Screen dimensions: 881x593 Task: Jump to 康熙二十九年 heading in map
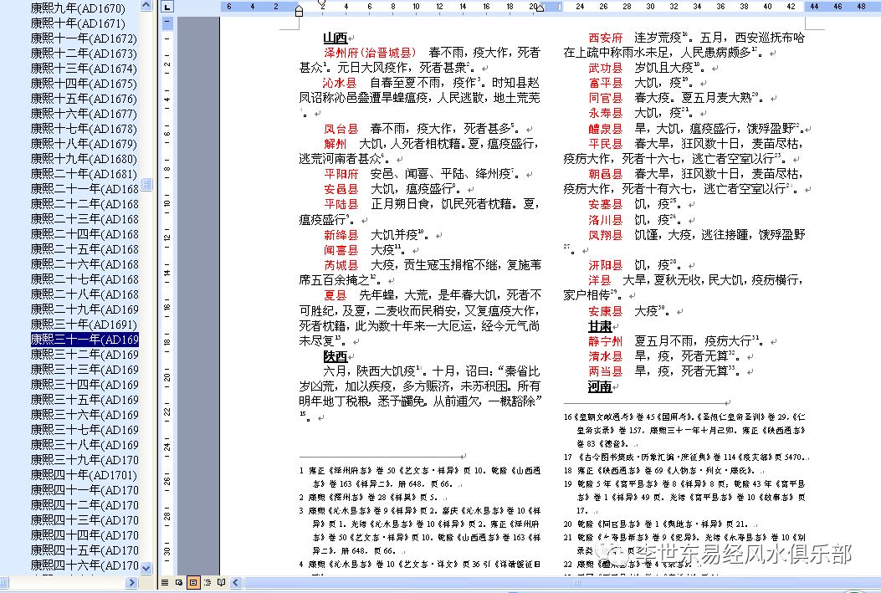(85, 309)
